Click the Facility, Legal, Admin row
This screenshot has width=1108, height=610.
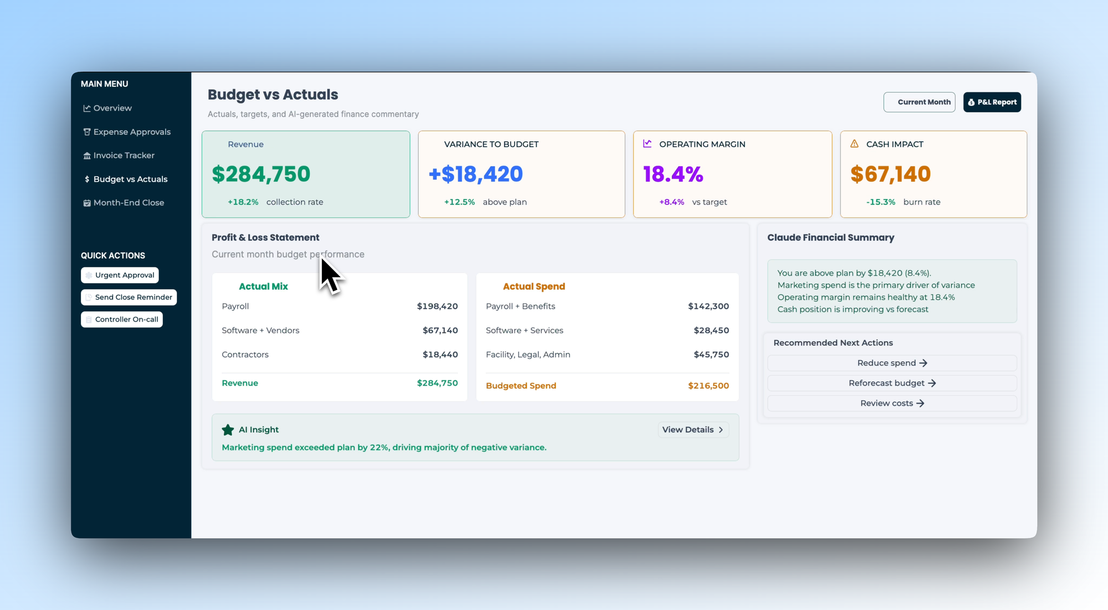point(607,355)
